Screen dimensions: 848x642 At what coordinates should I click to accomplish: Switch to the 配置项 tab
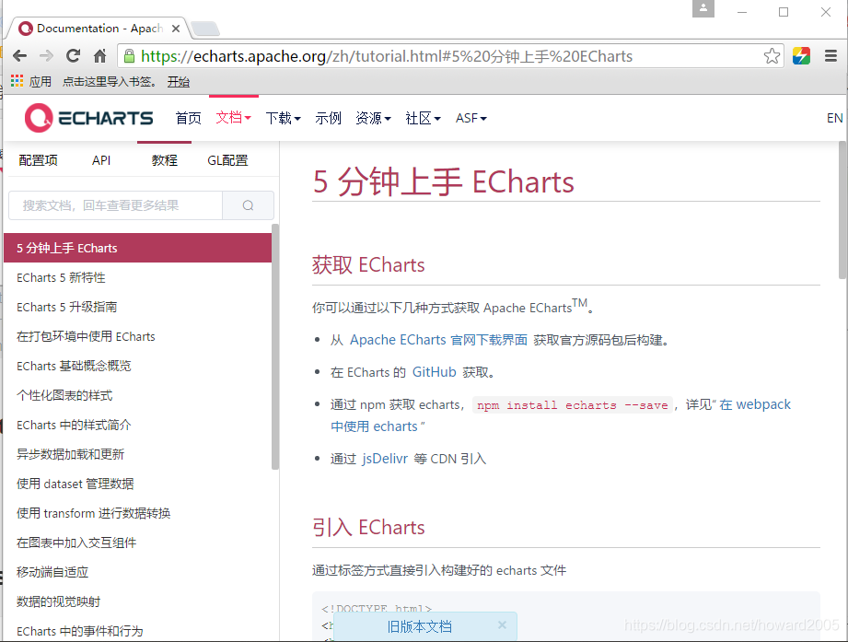[38, 160]
